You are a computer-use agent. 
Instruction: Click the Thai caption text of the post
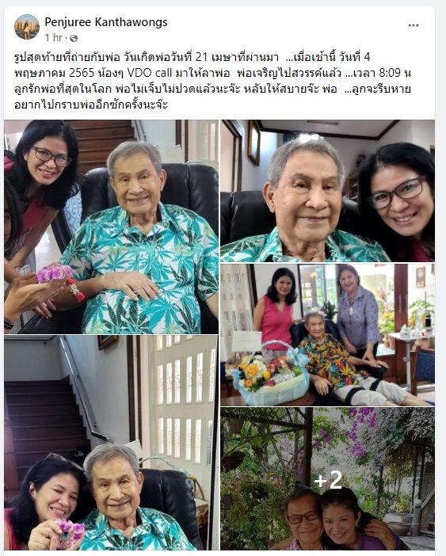212,81
